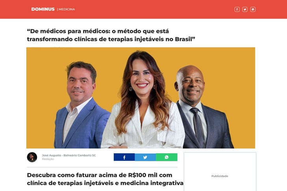Open the hero image with three doctors
The image size is (287, 191).
click(x=141, y=98)
